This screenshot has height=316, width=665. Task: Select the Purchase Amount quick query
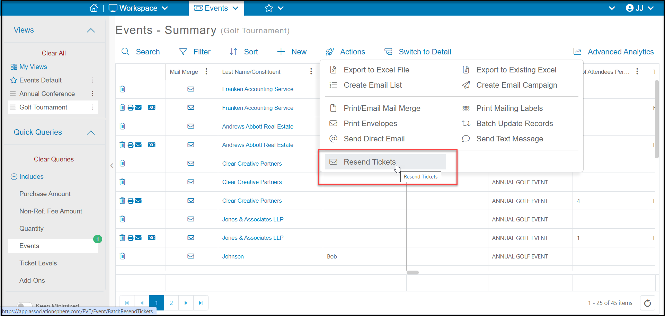pos(45,194)
